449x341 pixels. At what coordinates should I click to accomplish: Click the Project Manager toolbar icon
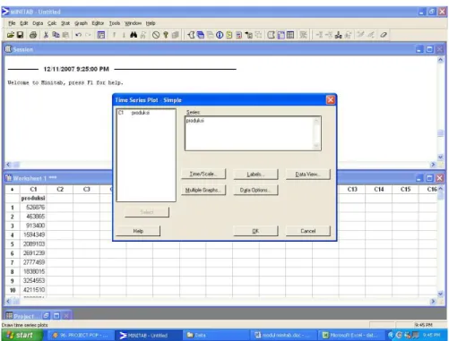pyautogui.click(x=290, y=35)
